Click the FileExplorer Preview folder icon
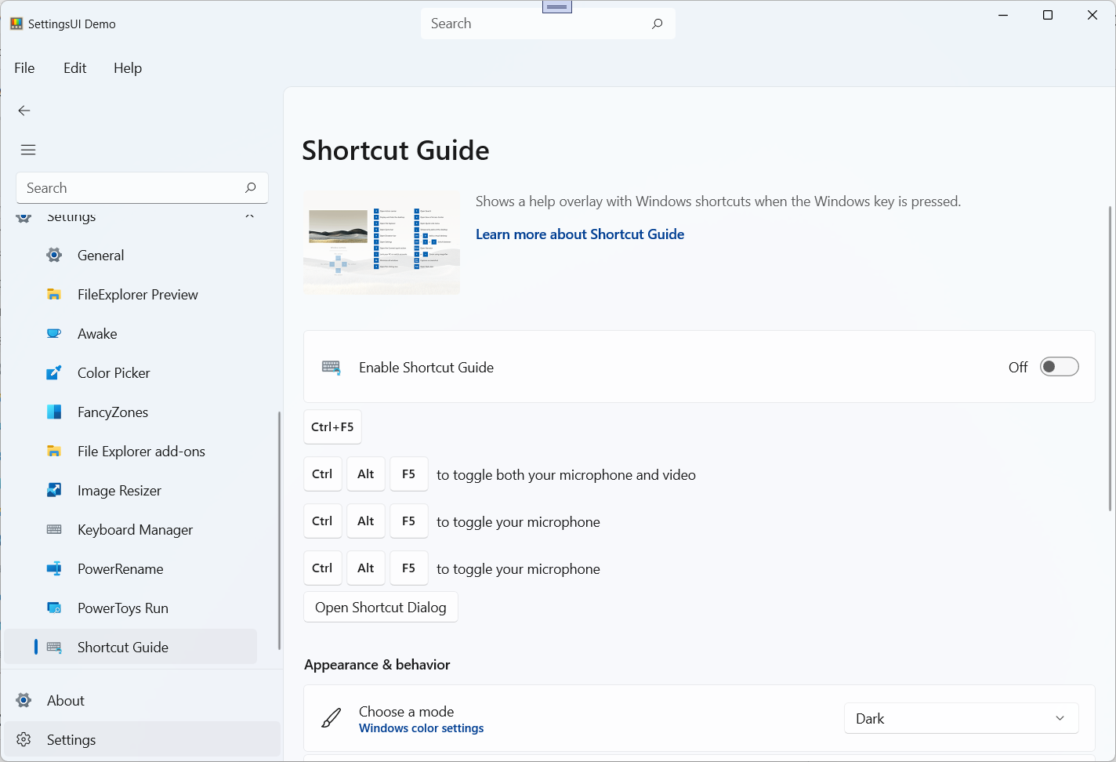1116x762 pixels. click(54, 294)
